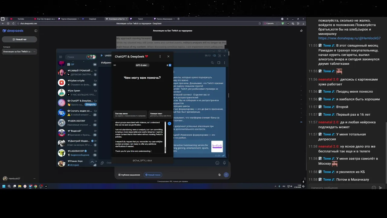This screenshot has height=218, width=387.
Task: Toggle the Умный поиск option in DeepSeek
Action: tap(153, 175)
